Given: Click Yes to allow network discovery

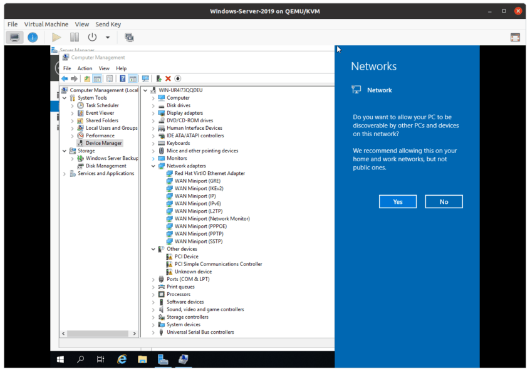Looking at the screenshot, I should 397,201.
